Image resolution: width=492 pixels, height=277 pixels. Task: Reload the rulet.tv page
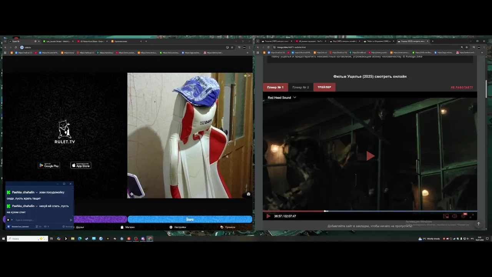[15, 47]
